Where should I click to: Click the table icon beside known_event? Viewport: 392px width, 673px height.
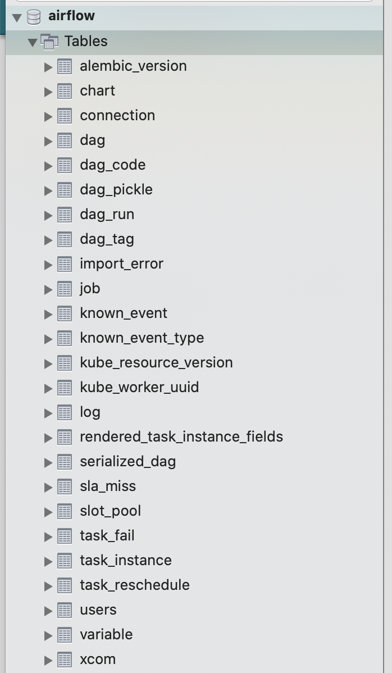(65, 314)
